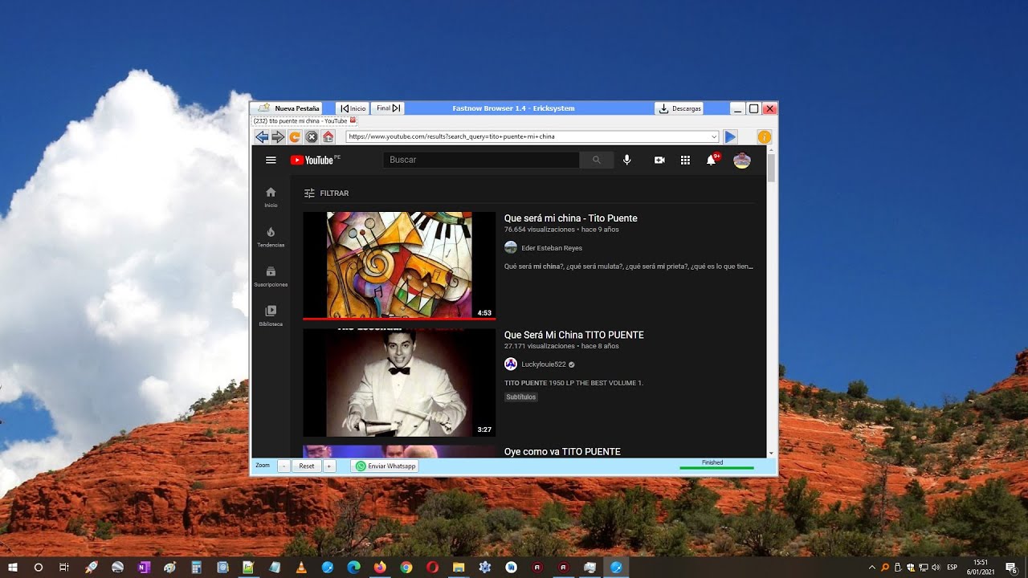Screen dimensions: 1028x578
Task: Open Cortana search circle on taskbar
Action: tap(38, 567)
